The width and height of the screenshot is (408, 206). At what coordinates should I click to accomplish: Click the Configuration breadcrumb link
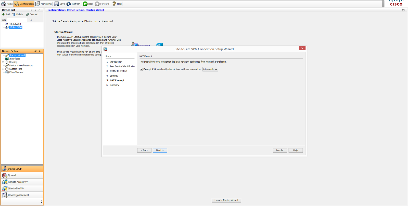56,10
